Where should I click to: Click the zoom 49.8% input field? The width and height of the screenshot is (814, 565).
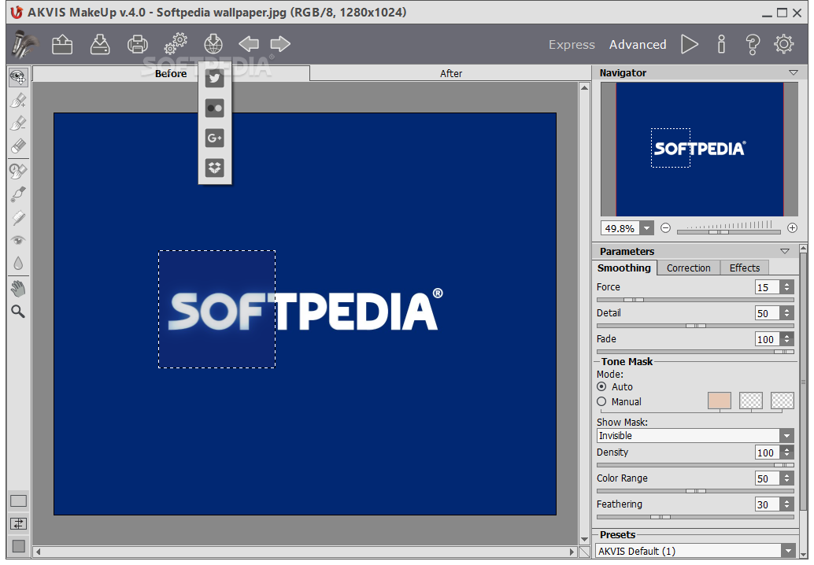coord(620,228)
